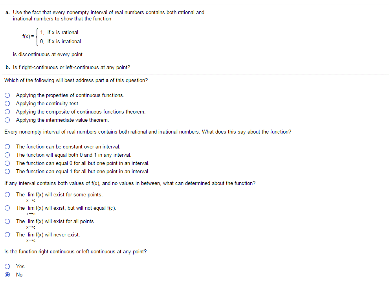
Task: Select 'lim f(x) will exist for all points'
Action: coord(7,221)
